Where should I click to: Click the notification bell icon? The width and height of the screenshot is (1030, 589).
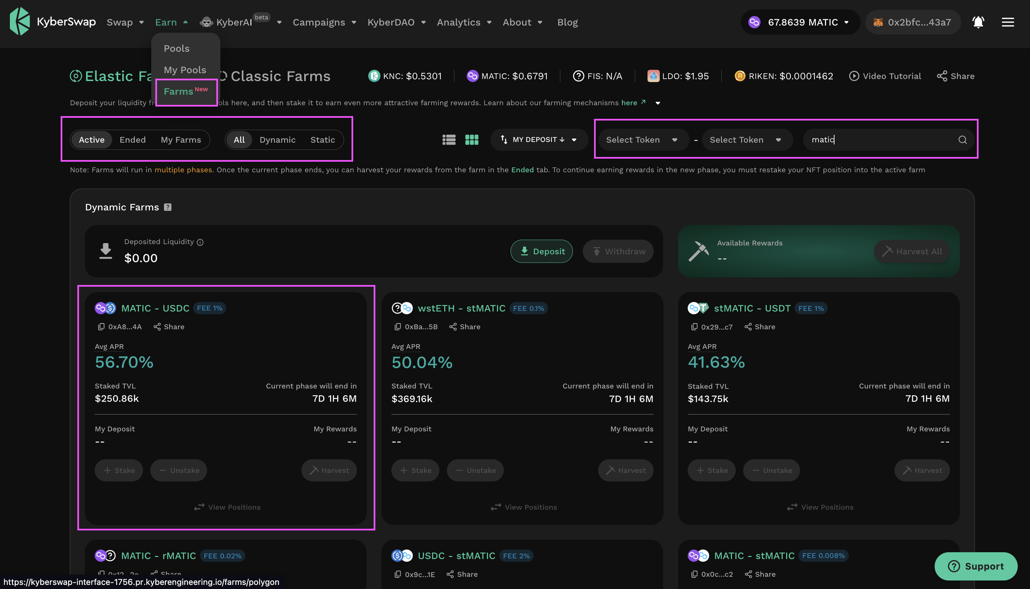click(978, 22)
